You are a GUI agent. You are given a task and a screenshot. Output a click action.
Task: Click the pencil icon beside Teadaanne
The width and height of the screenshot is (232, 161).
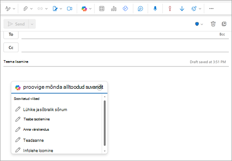(18, 140)
